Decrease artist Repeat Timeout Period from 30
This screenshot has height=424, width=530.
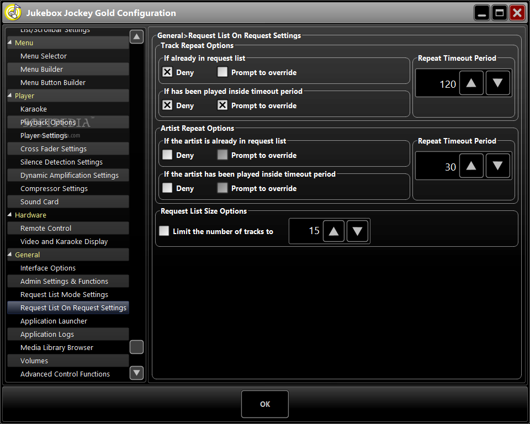click(x=497, y=166)
